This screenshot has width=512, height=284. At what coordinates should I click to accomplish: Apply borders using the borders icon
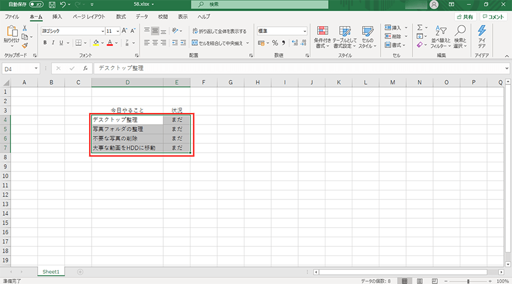[79, 43]
